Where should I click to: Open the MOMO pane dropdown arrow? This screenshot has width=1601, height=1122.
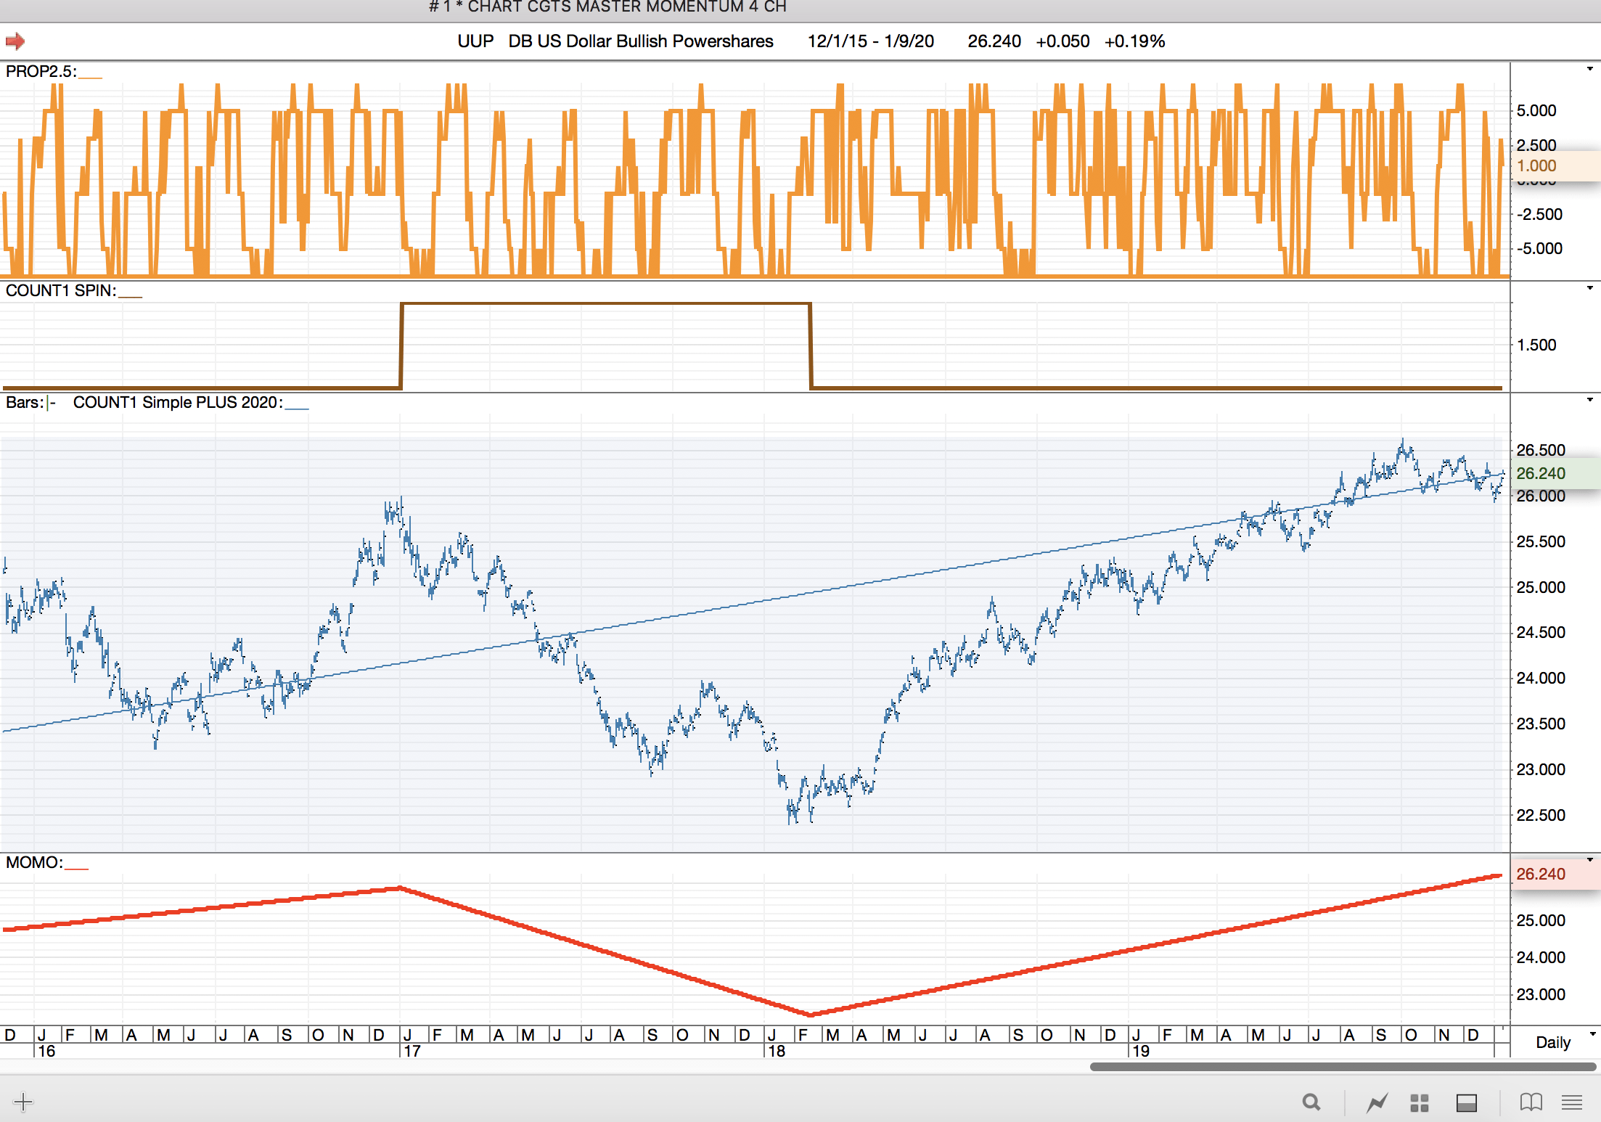pos(1589,859)
